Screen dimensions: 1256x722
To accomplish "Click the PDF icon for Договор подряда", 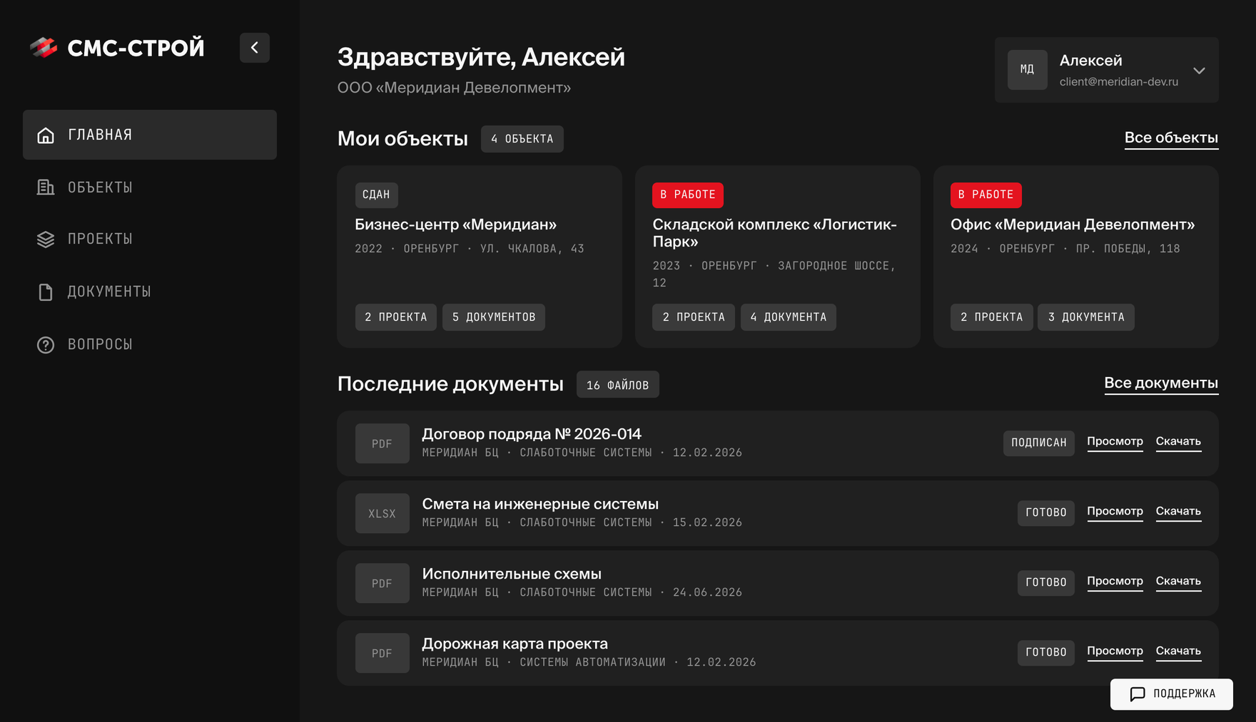I will coord(383,443).
